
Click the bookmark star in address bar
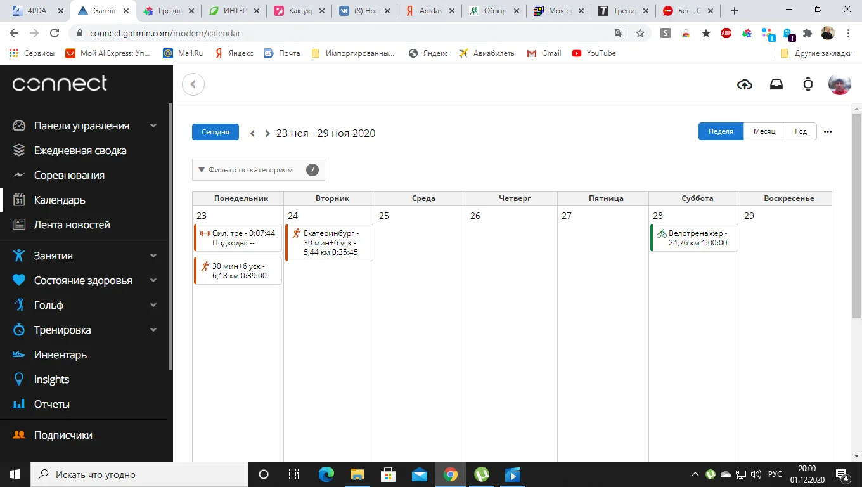pos(640,33)
